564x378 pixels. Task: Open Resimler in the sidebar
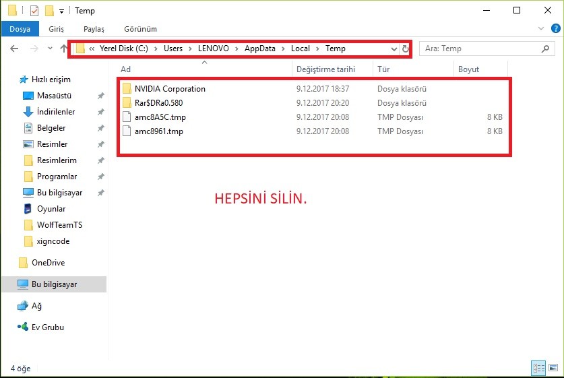52,144
